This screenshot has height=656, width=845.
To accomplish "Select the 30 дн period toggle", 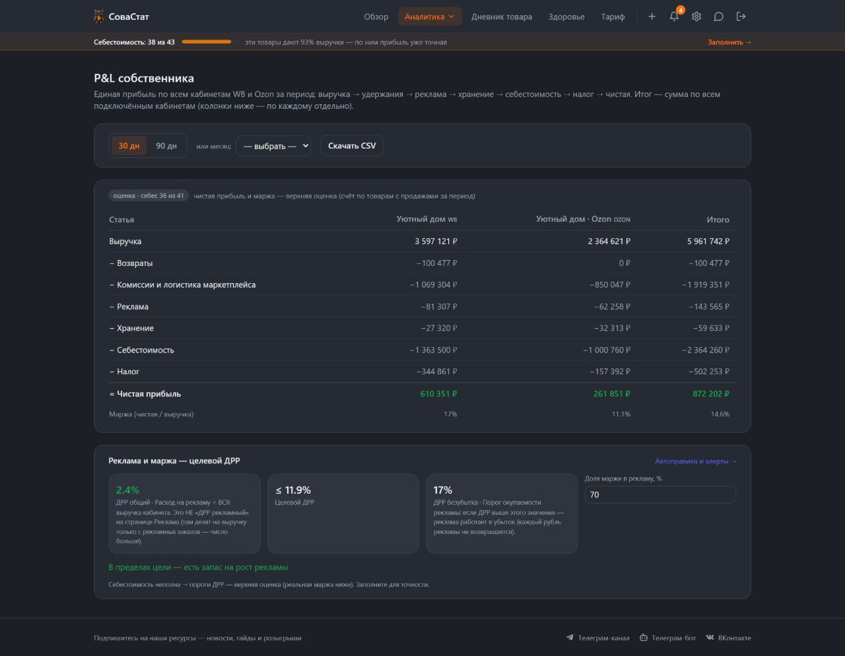I will 129,146.
